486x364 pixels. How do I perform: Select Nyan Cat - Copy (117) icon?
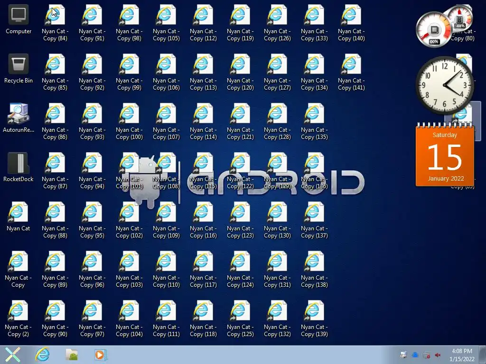pyautogui.click(x=203, y=270)
